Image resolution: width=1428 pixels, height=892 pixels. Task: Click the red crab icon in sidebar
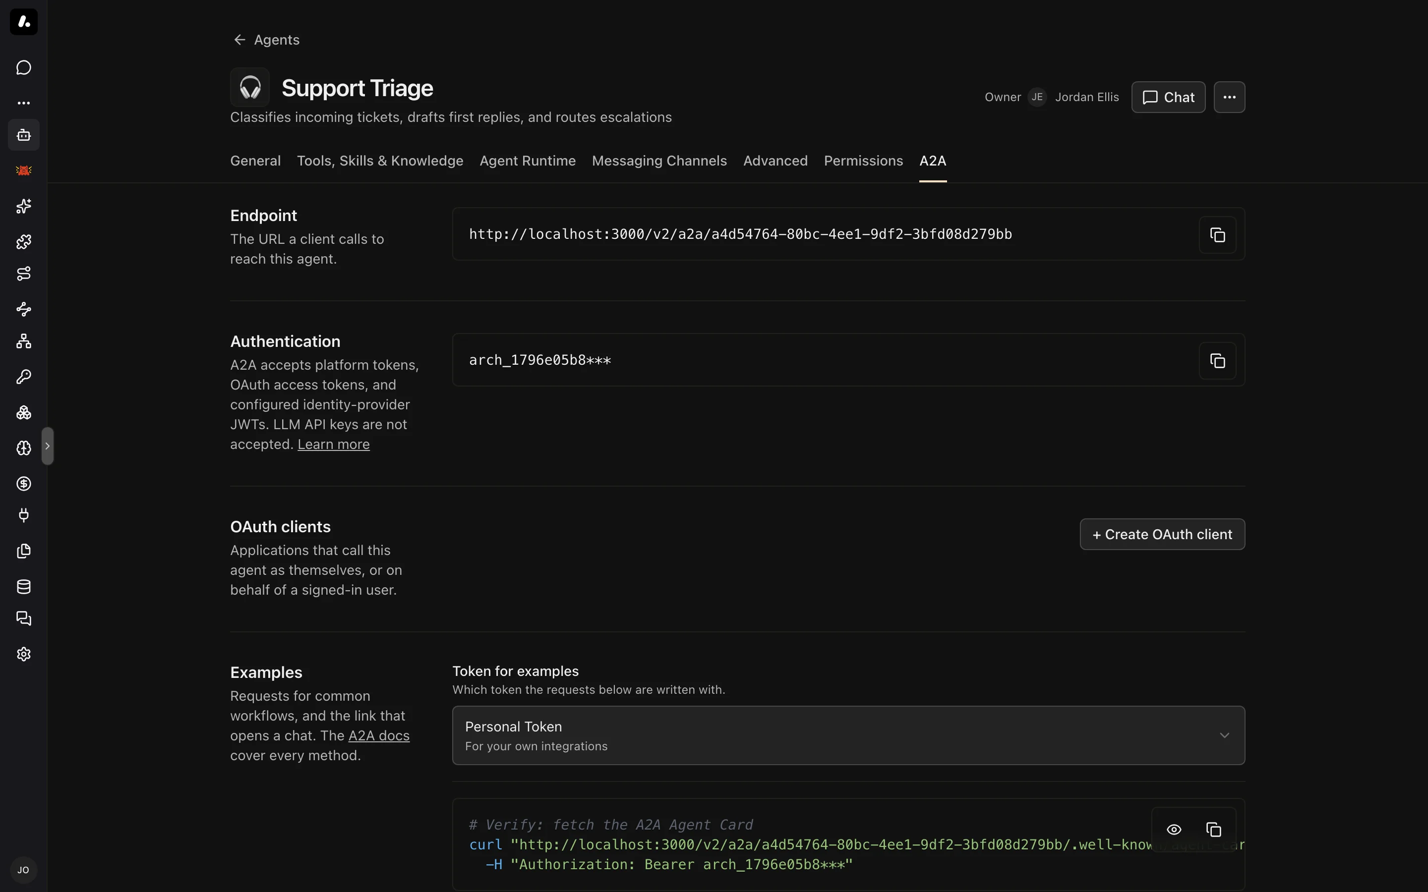24,170
